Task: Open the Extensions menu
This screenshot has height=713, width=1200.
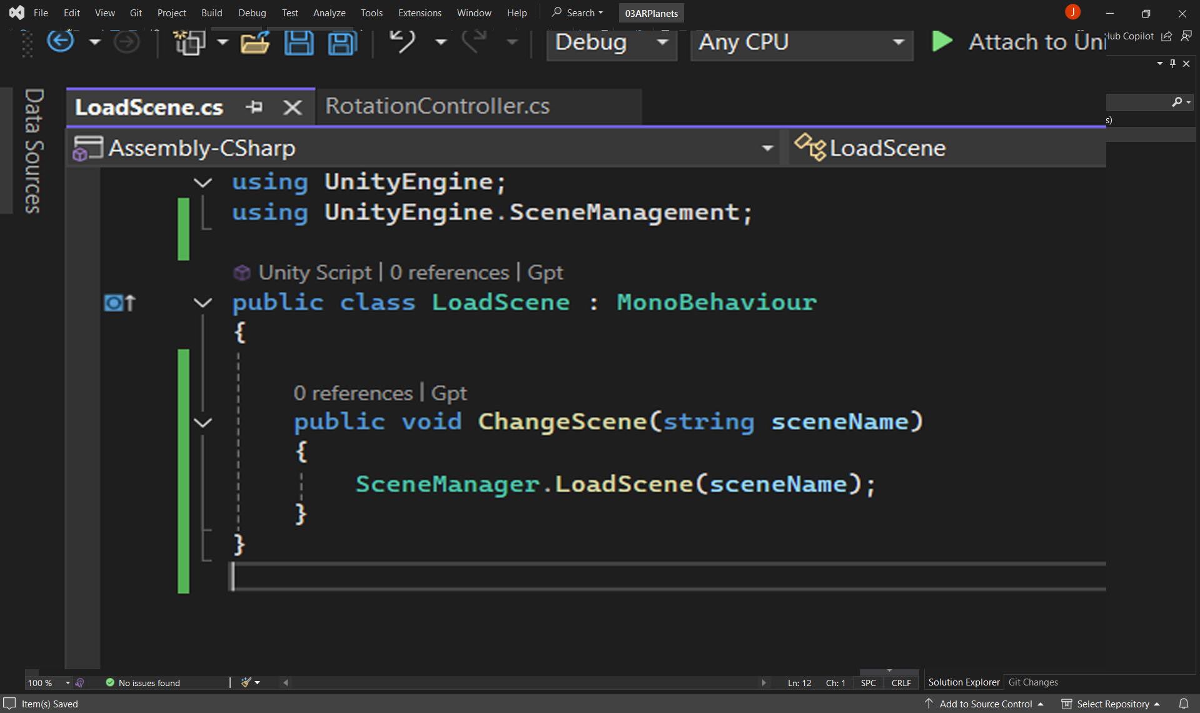Action: click(x=419, y=13)
